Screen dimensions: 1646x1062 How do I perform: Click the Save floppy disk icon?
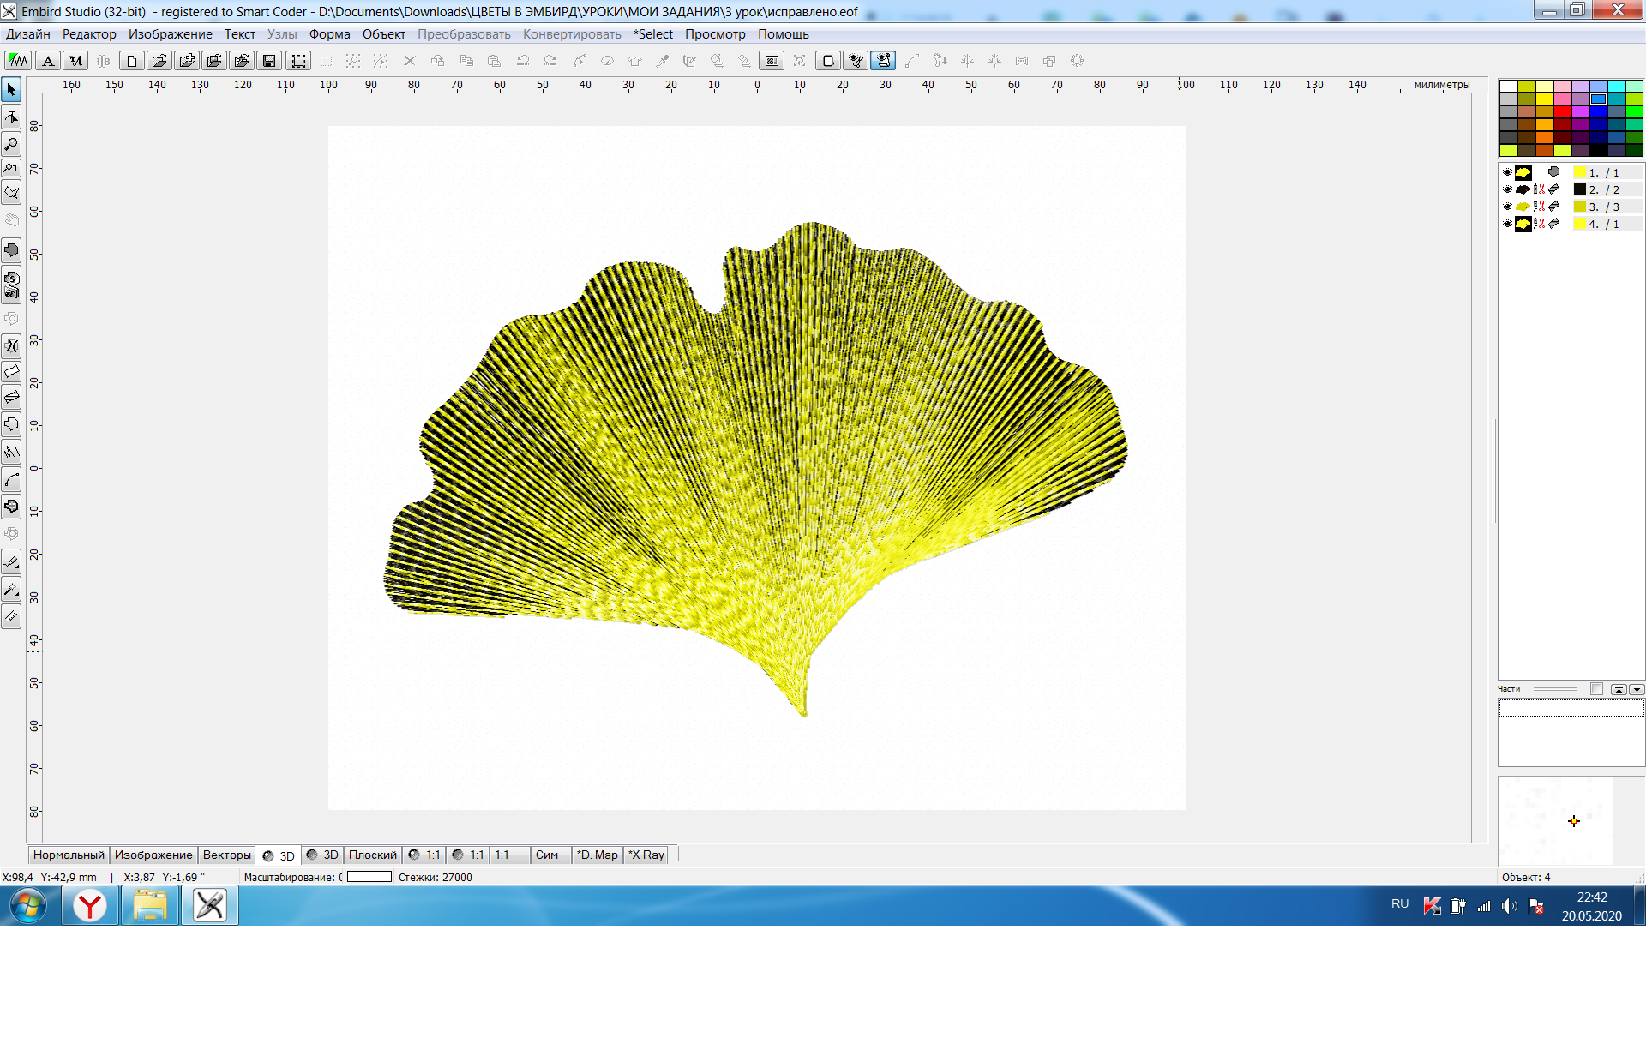coord(269,61)
